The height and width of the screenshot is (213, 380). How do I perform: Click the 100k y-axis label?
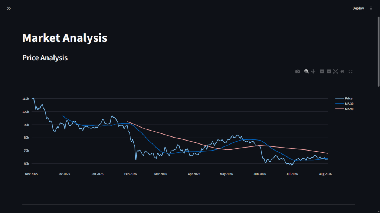(x=26, y=112)
